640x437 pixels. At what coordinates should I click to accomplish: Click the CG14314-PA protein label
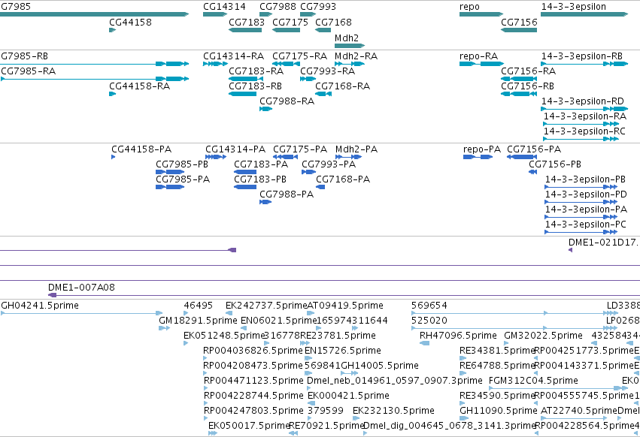point(235,149)
